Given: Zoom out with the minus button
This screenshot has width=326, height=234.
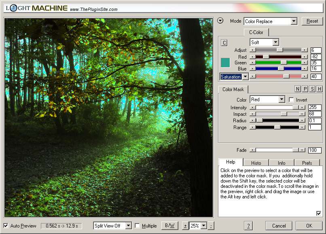Looking at the screenshot, I should (211, 225).
